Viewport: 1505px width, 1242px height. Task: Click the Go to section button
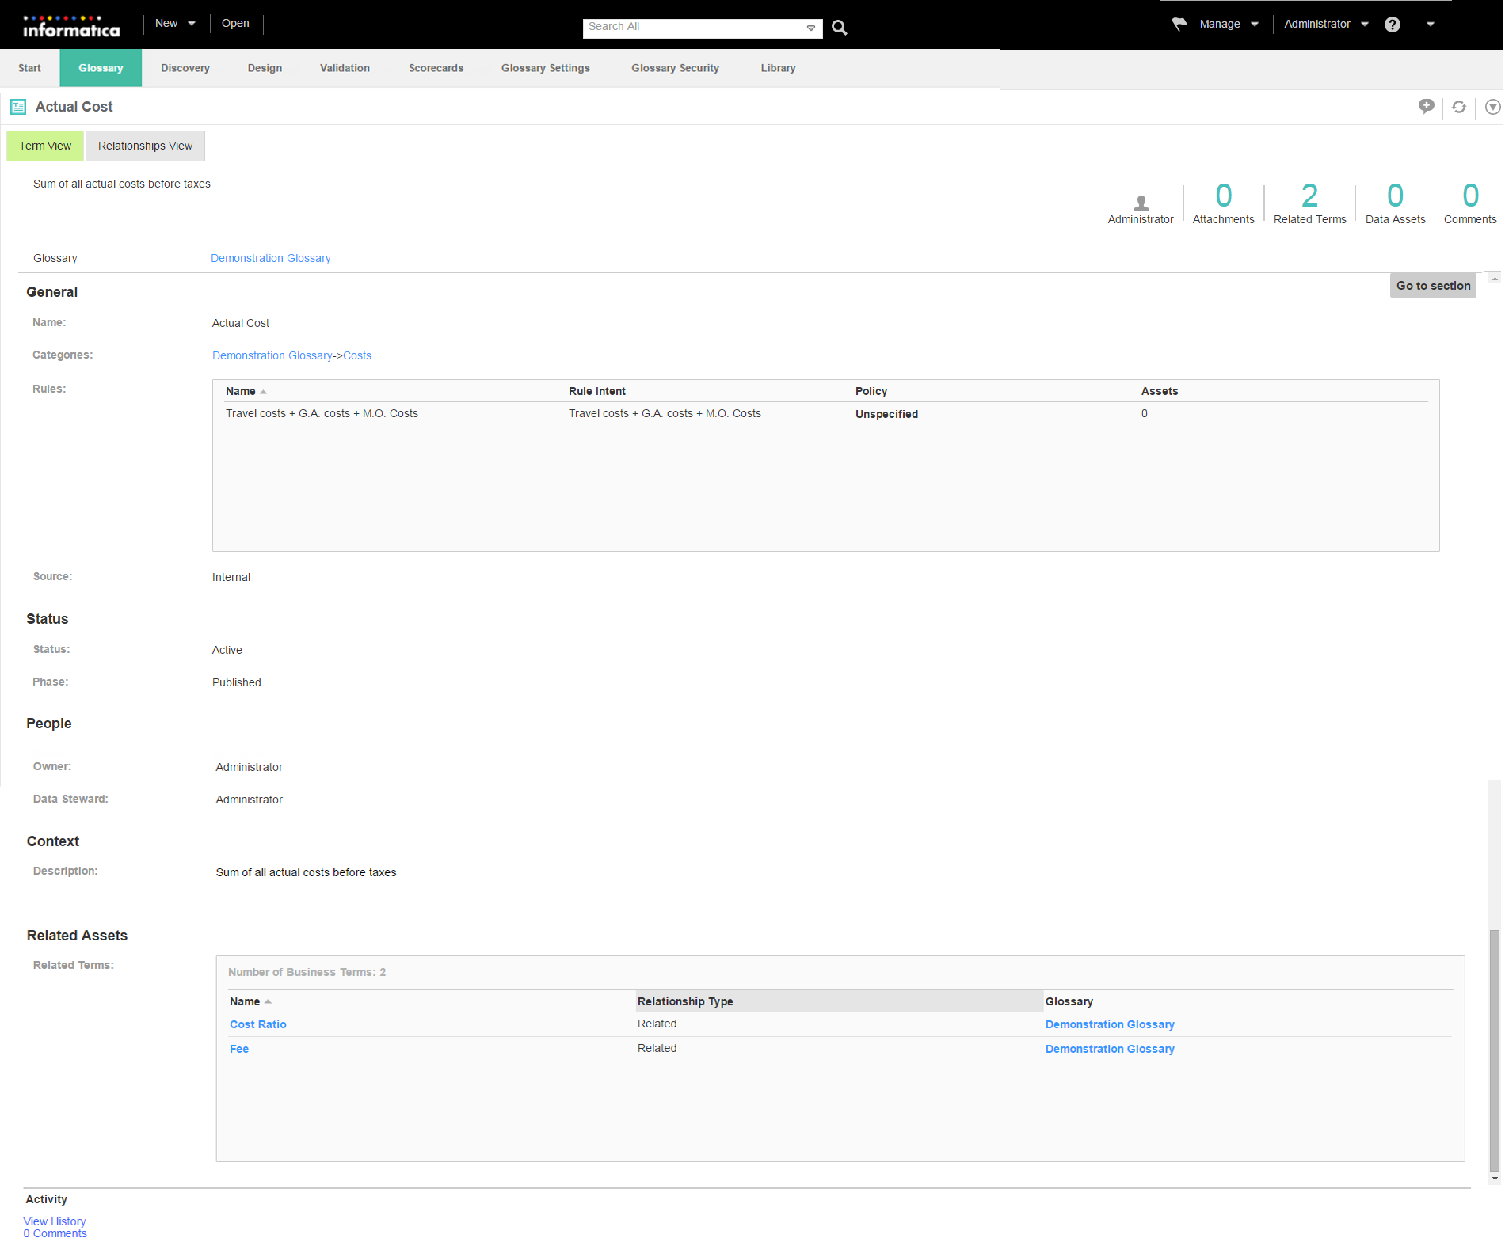coord(1433,286)
